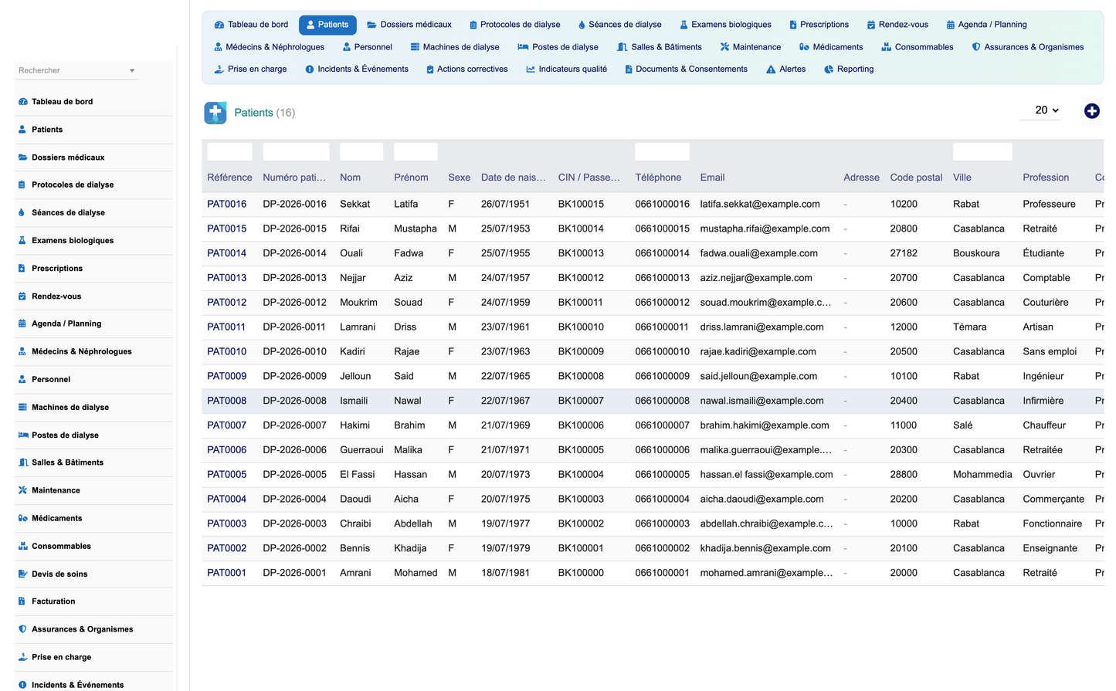The width and height of the screenshot is (1116, 691).
Task: Click the Agenda / Planning calendar icon in top nav
Action: 951,25
